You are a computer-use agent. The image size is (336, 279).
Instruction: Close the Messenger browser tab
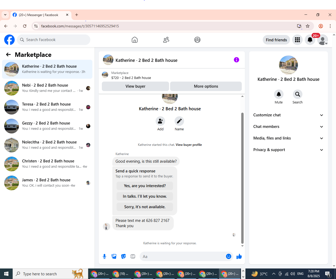(x=67, y=15)
